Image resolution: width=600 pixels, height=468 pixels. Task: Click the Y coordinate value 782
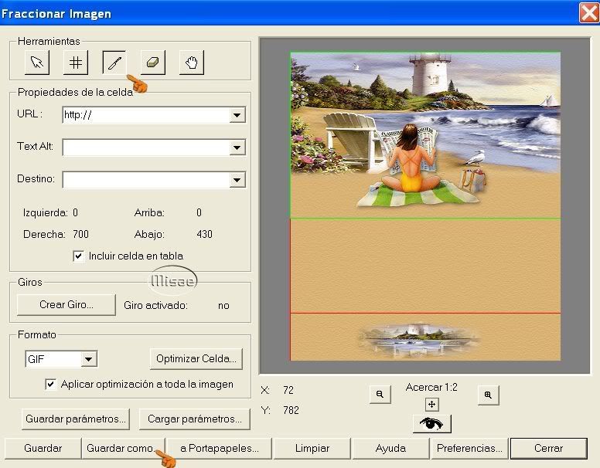click(291, 410)
